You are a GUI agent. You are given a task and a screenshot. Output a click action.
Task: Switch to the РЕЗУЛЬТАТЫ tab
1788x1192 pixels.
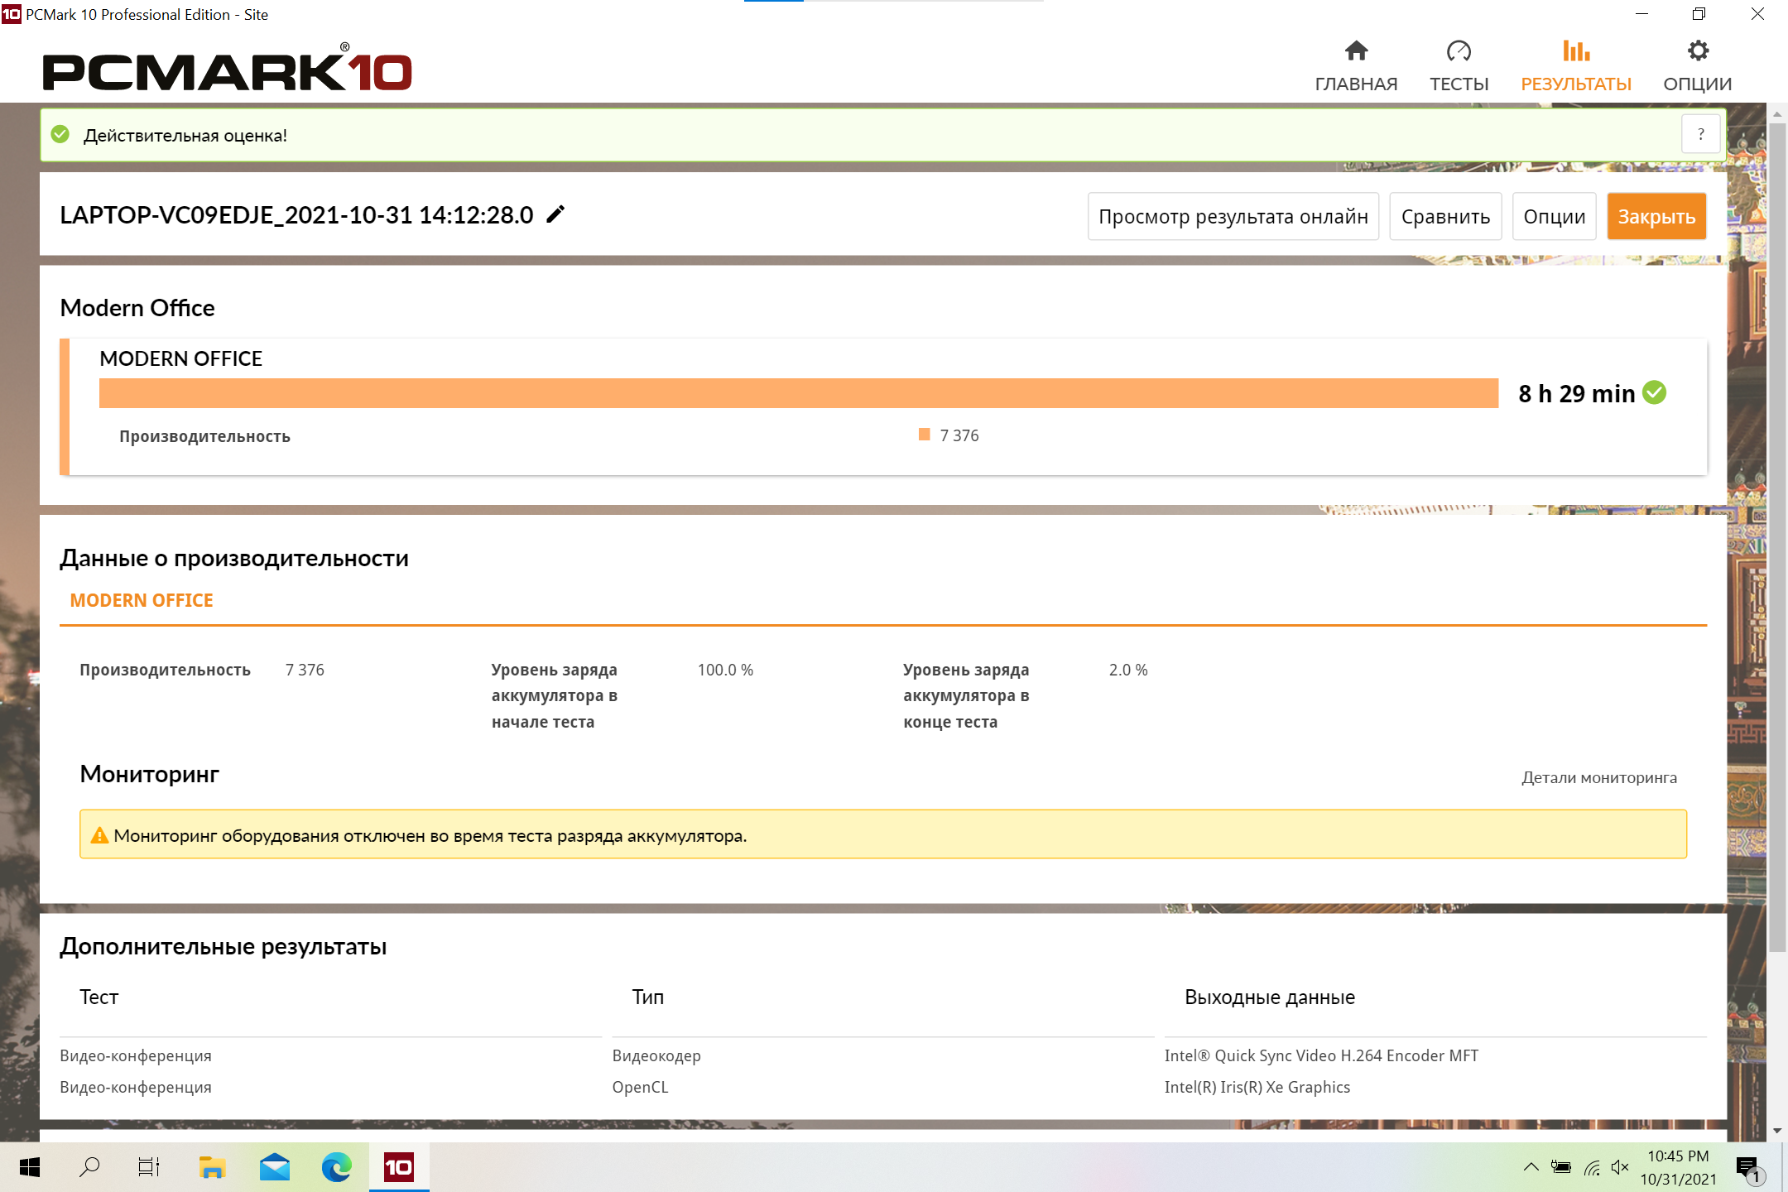(1575, 66)
